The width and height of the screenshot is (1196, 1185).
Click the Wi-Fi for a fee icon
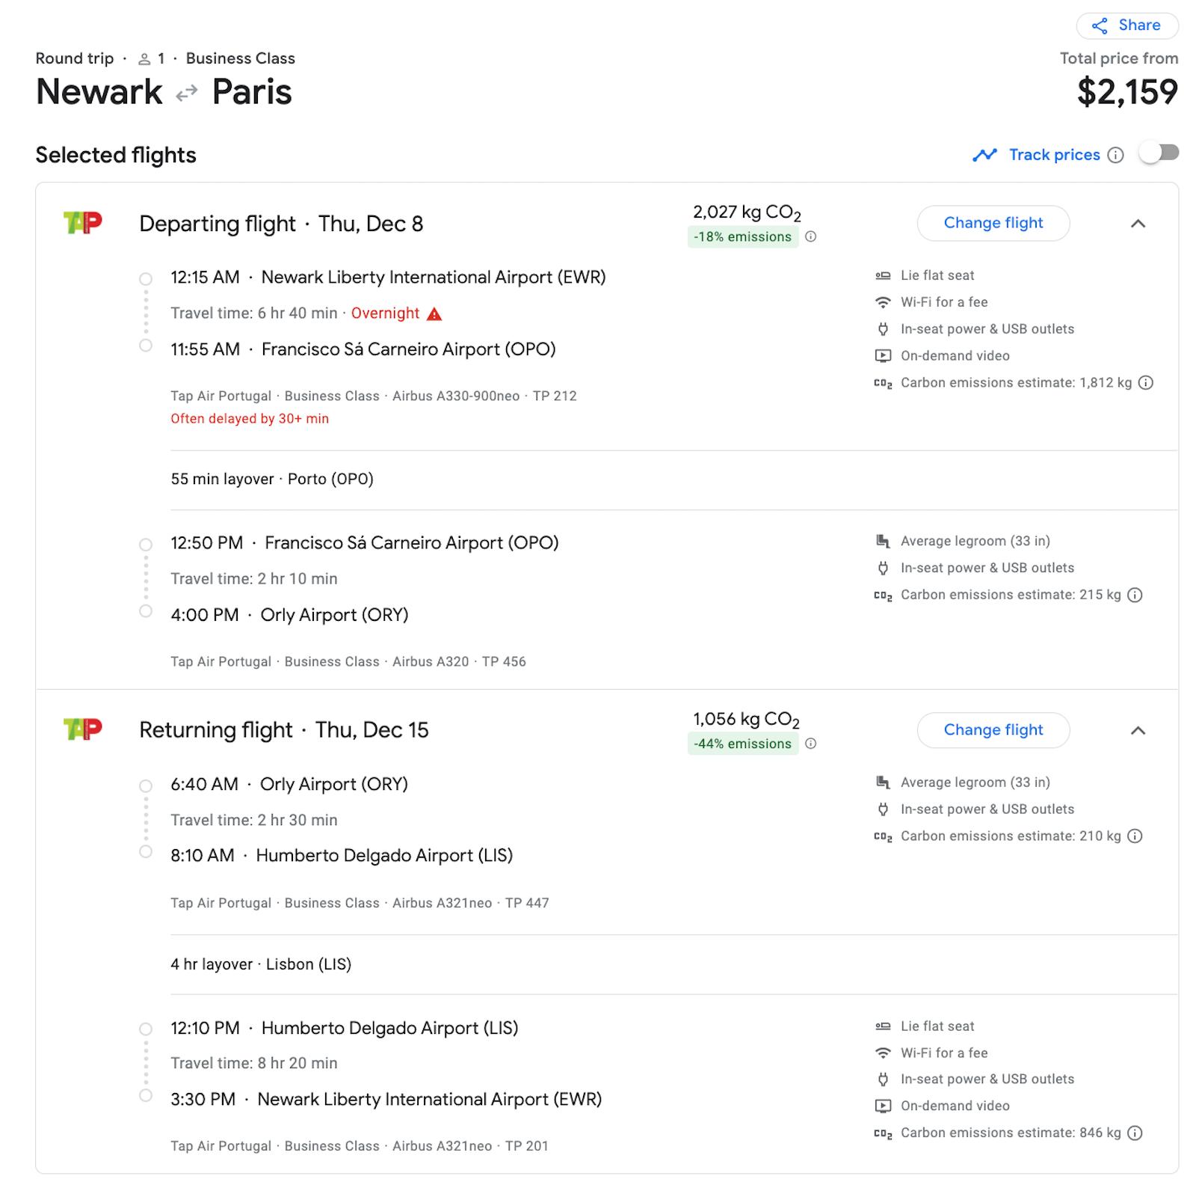coord(884,301)
